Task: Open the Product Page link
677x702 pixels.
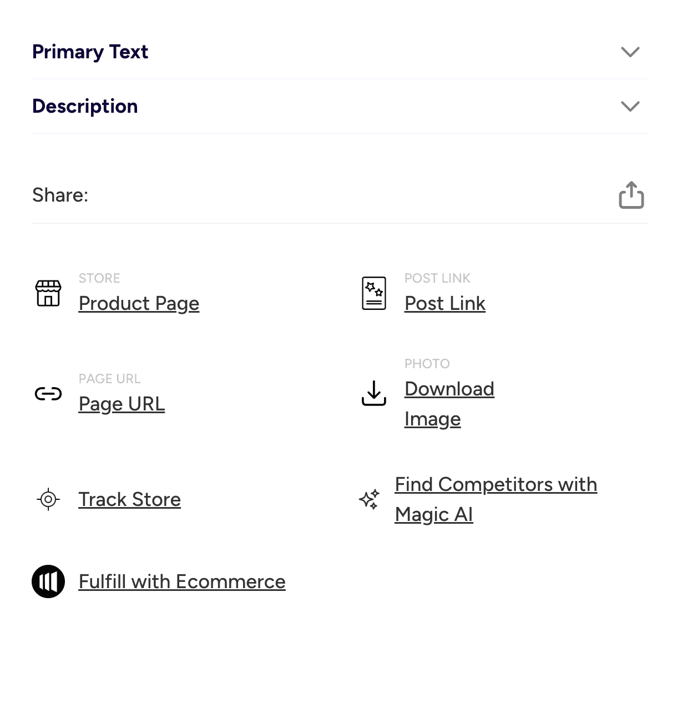Action: coord(139,304)
